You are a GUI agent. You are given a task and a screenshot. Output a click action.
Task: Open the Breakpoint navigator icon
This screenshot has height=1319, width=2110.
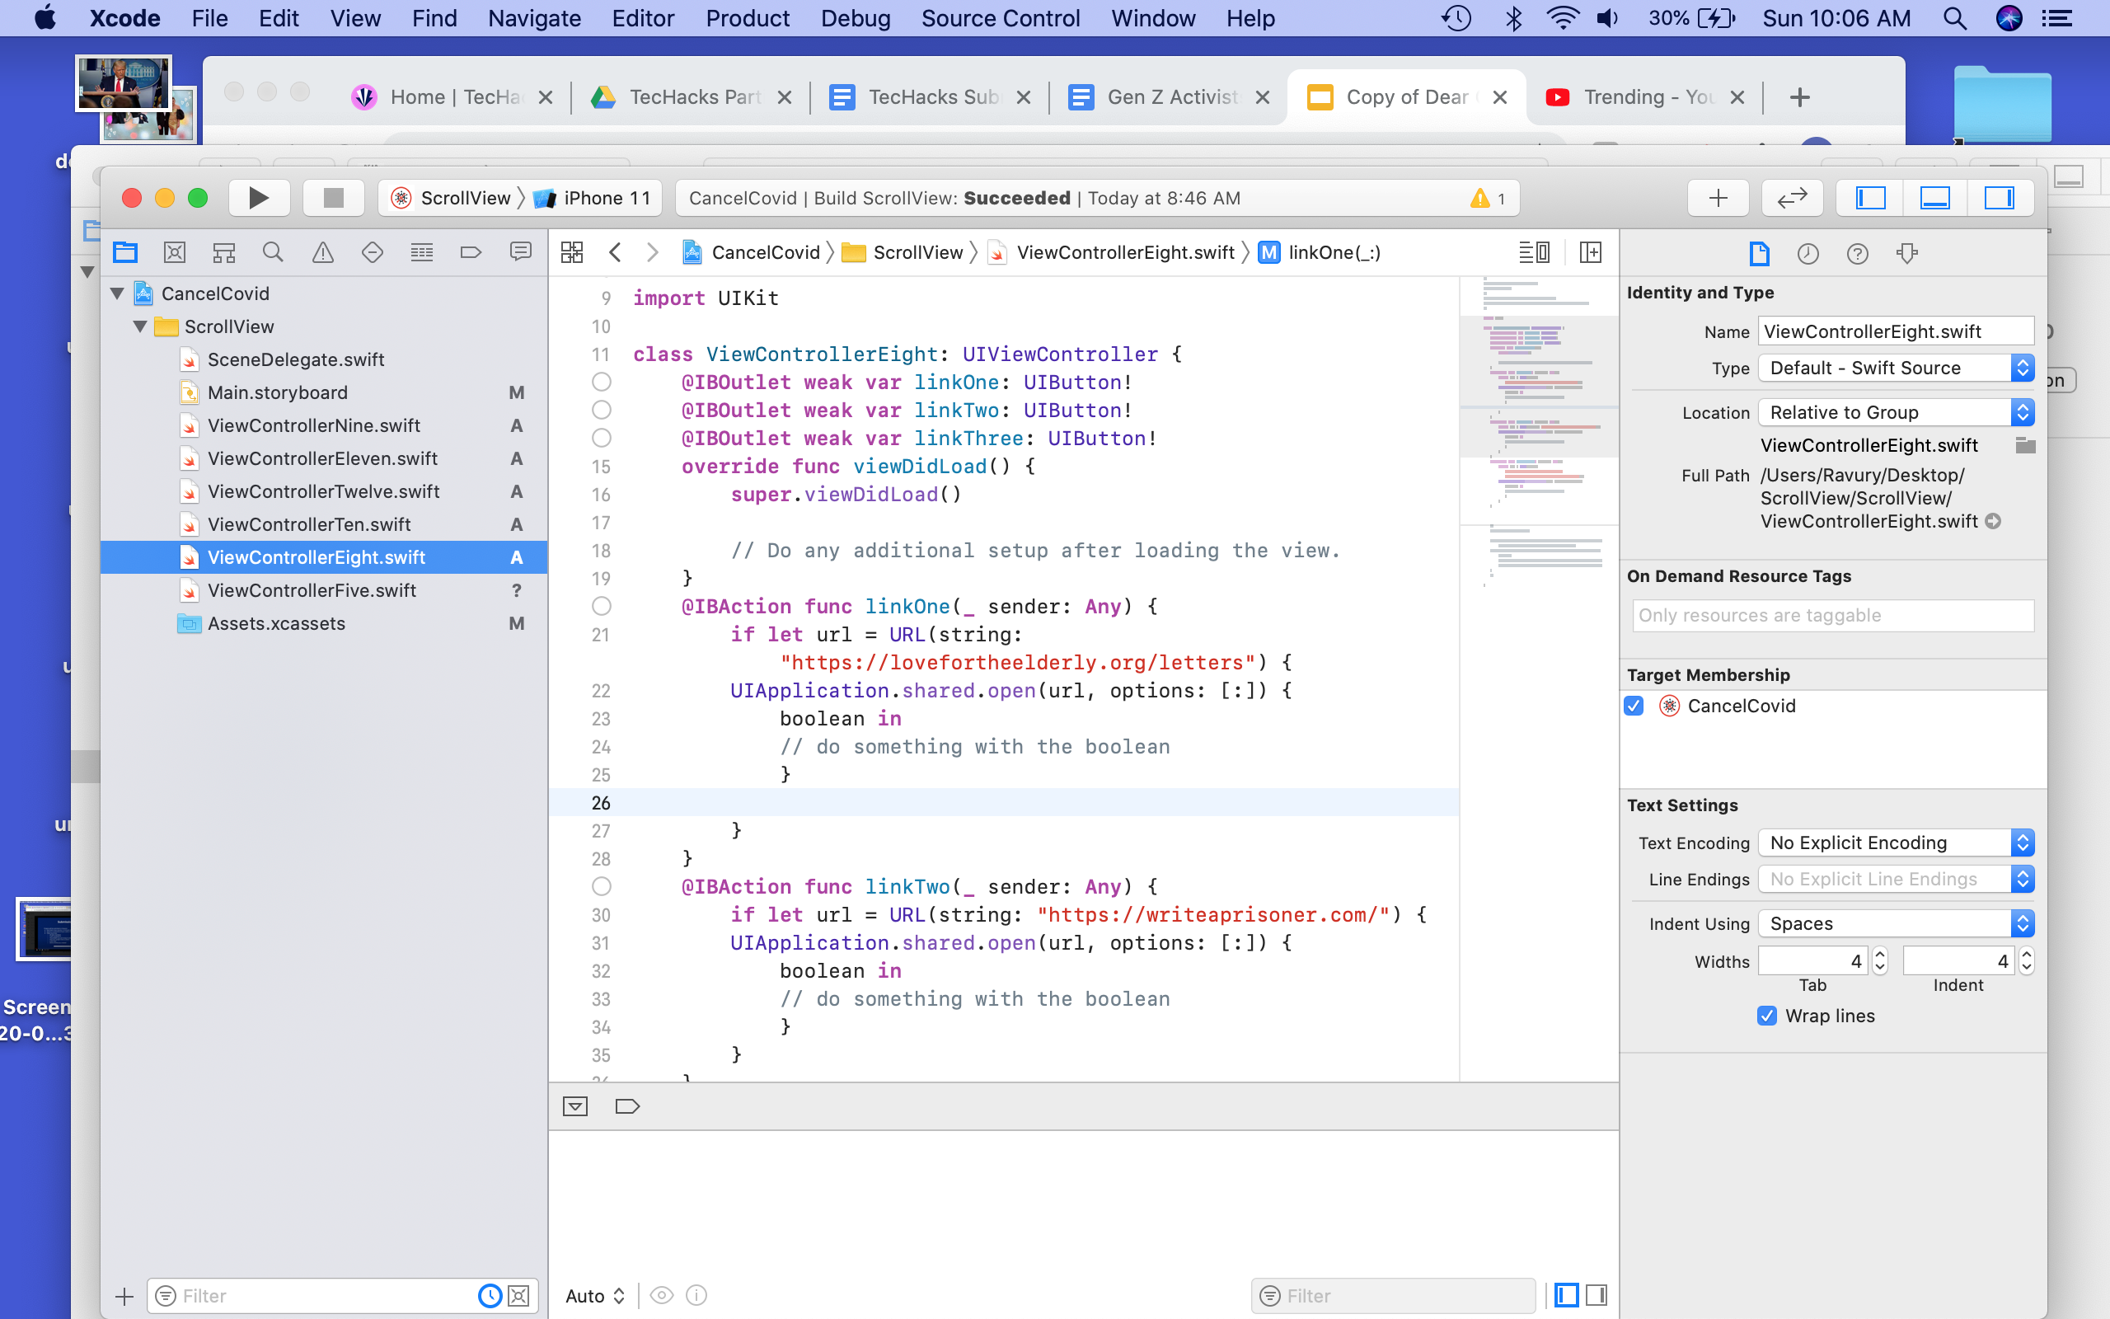[x=471, y=253]
